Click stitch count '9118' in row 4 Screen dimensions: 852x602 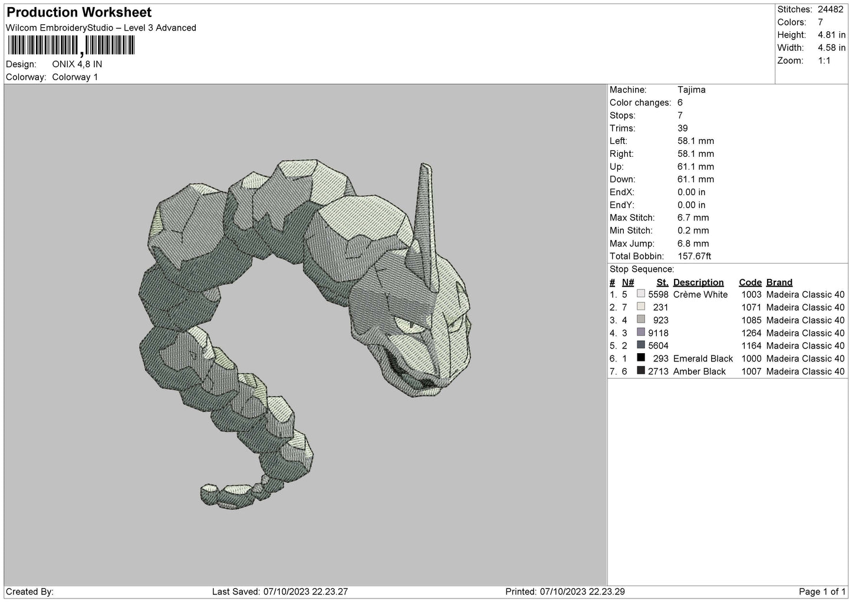(x=658, y=333)
